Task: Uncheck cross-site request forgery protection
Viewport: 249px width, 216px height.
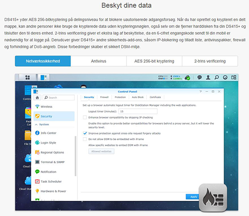Action: pos(85,133)
